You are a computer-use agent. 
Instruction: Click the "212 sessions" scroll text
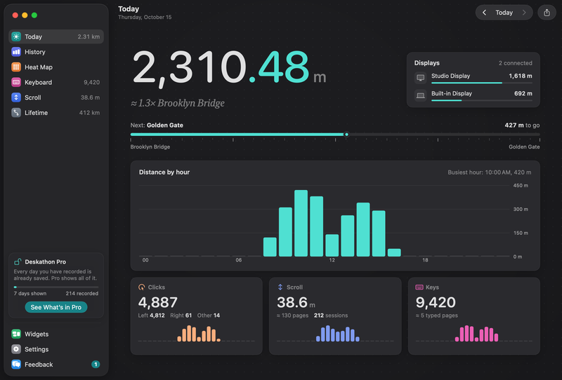coord(331,315)
